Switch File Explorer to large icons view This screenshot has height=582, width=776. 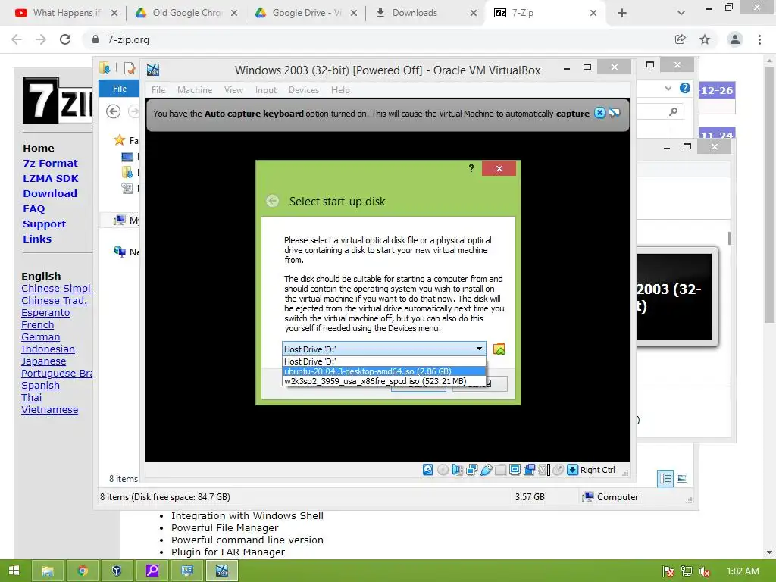(682, 478)
